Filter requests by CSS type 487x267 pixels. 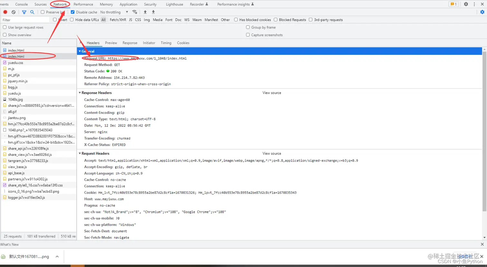click(x=138, y=20)
